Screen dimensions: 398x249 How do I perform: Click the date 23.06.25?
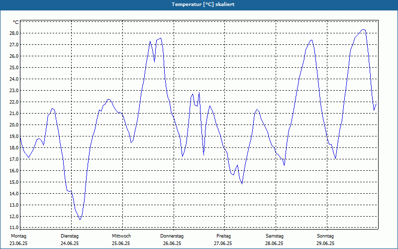18,244
